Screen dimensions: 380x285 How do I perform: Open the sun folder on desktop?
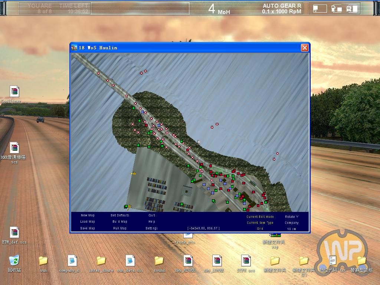point(43,261)
